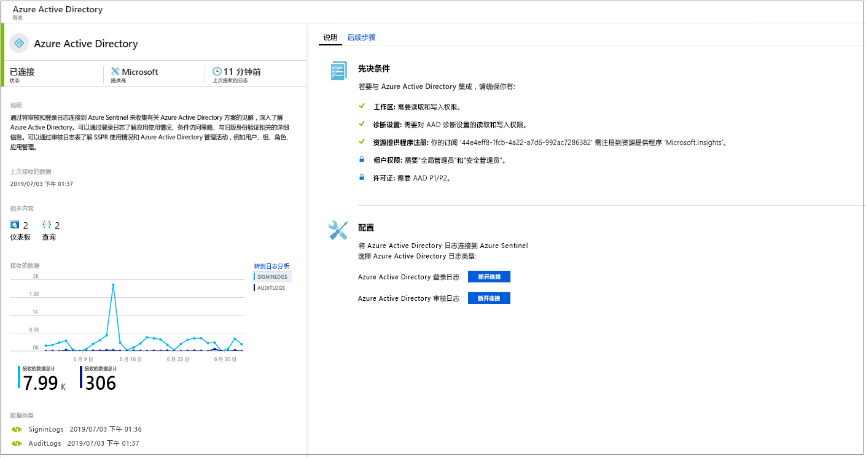Click the AuditLogs data type icon

point(17,443)
